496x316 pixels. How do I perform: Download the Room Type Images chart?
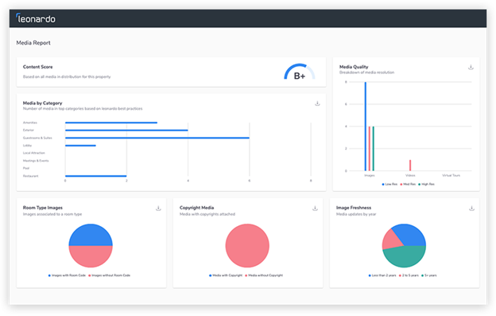(158, 209)
